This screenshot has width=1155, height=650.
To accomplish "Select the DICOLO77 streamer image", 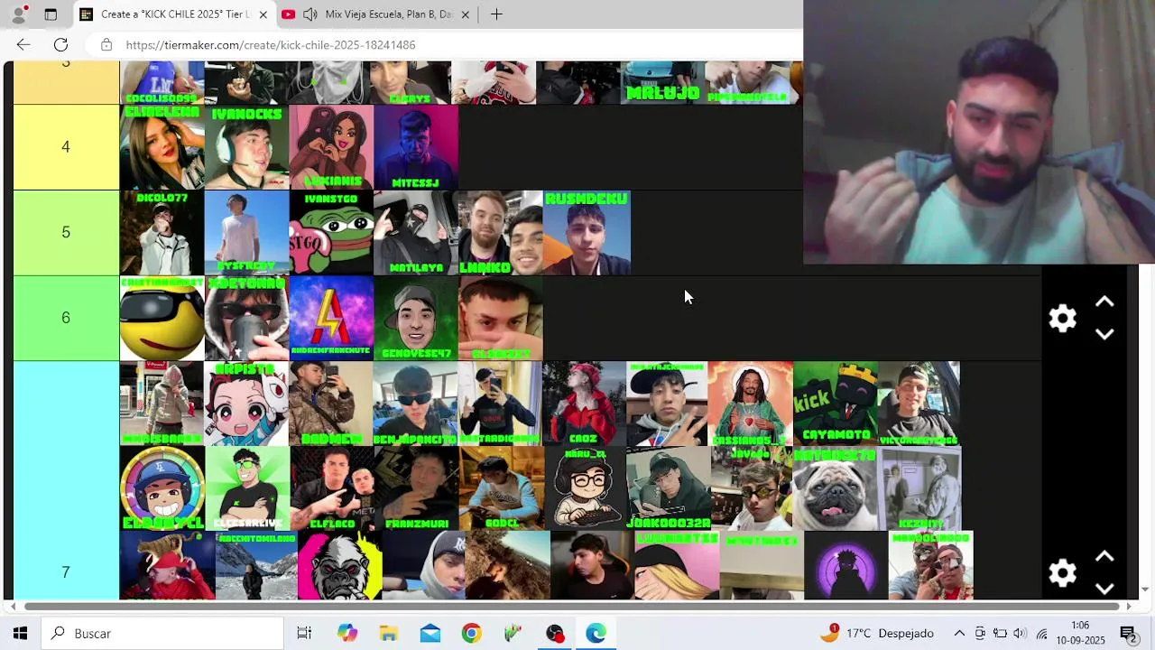I will 162,233.
